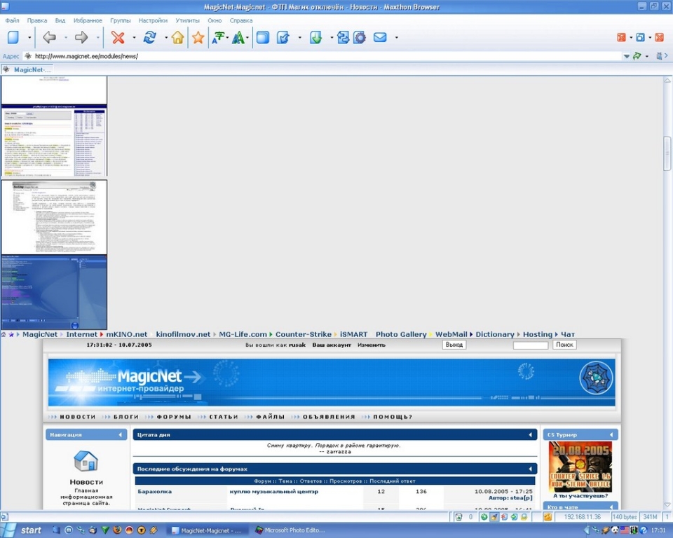
Task: Click the Counter Strike tournament banner image
Action: click(x=580, y=467)
